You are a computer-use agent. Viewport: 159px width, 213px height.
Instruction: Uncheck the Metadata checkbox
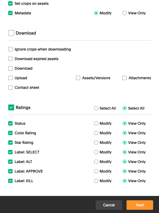10,13
